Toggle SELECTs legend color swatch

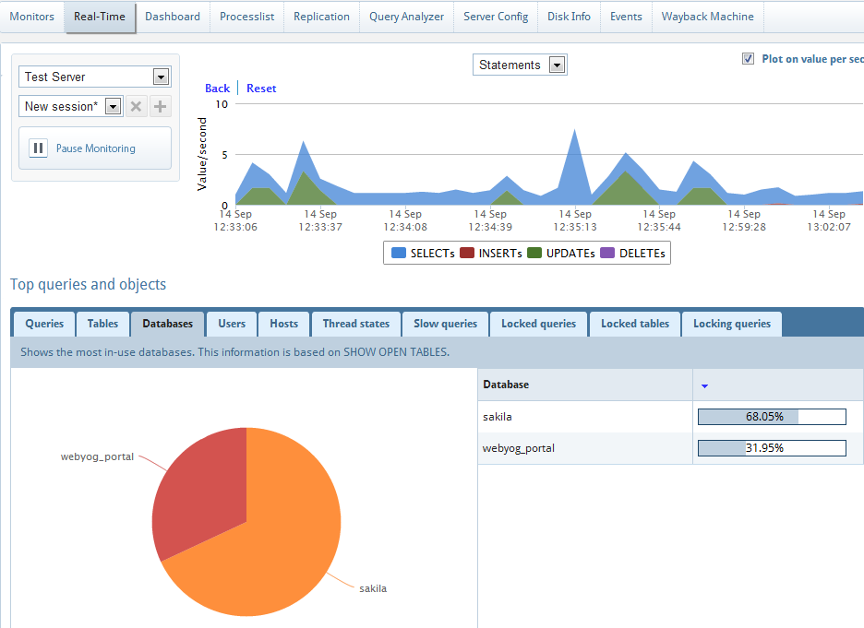point(399,254)
